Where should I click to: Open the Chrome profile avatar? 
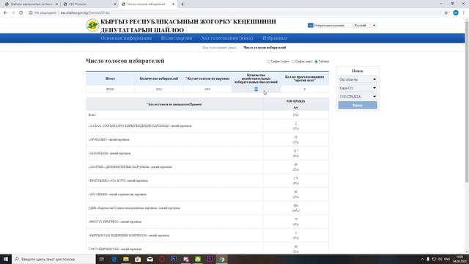pyautogui.click(x=456, y=13)
